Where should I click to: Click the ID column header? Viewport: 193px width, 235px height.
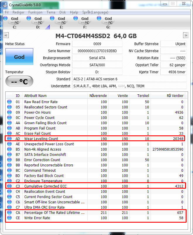point(18,96)
